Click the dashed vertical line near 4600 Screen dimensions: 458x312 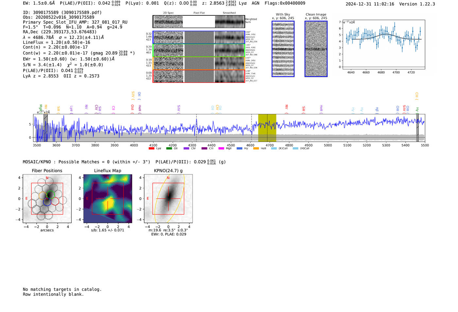(x=251, y=128)
